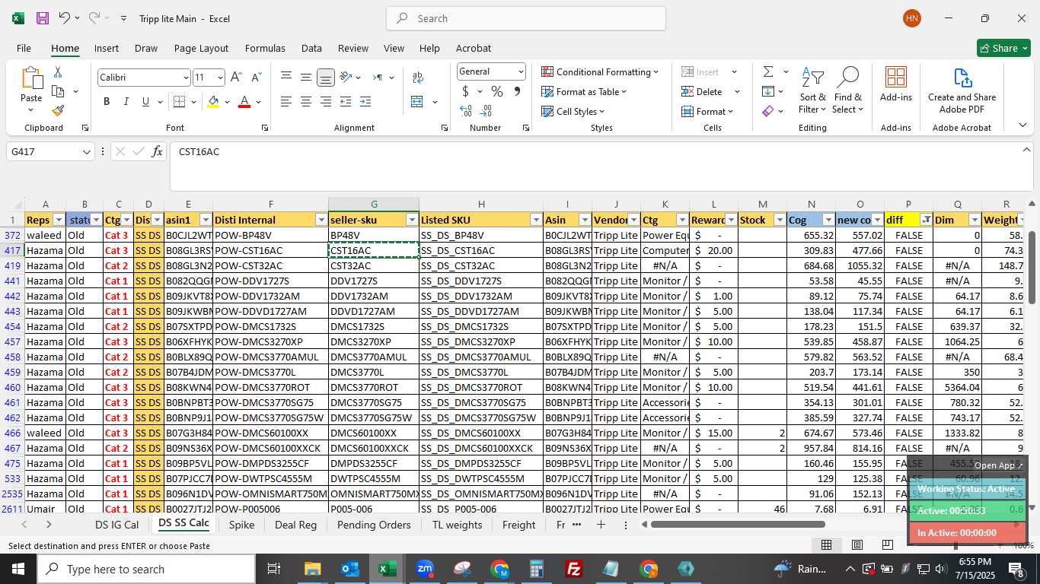Apply the yellow fill color
Viewport: 1040px width, 584px height.
[213, 102]
